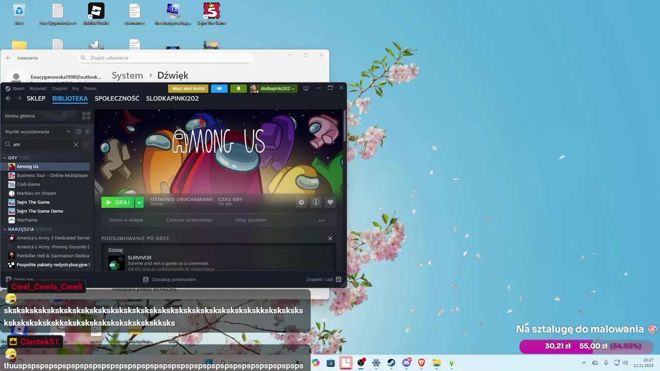Click the Masz alert konta button
Image resolution: width=660 pixels, height=371 pixels.
click(x=188, y=89)
